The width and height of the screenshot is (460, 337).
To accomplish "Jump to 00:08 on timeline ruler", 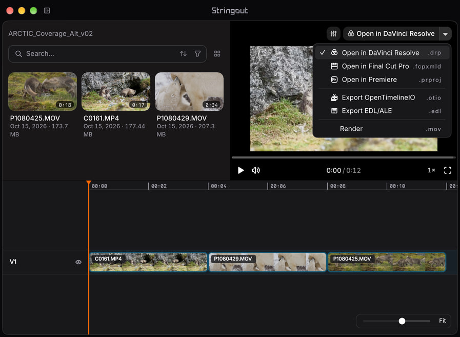I will [x=337, y=186].
